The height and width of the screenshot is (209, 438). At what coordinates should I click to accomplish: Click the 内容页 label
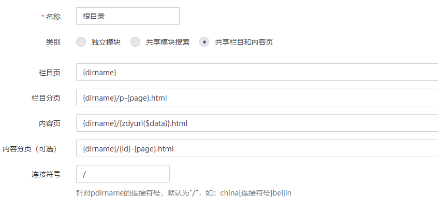[50, 123]
